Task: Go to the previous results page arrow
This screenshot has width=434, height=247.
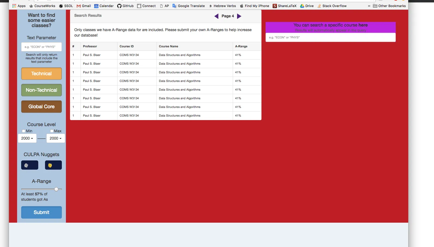Action: click(x=216, y=16)
